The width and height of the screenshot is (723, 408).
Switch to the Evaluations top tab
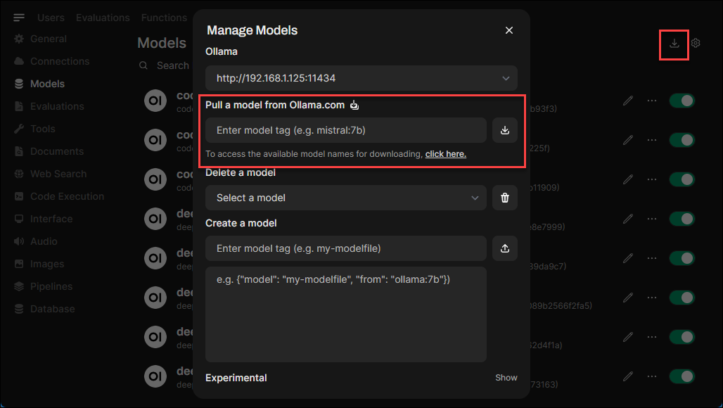[x=103, y=18]
